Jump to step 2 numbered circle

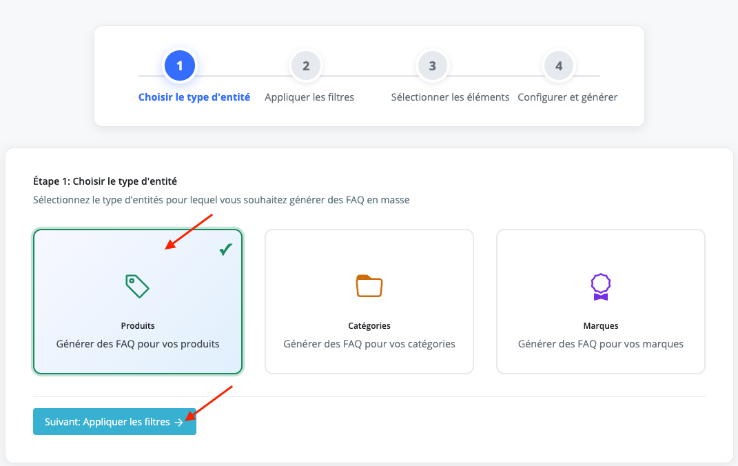[x=306, y=66]
